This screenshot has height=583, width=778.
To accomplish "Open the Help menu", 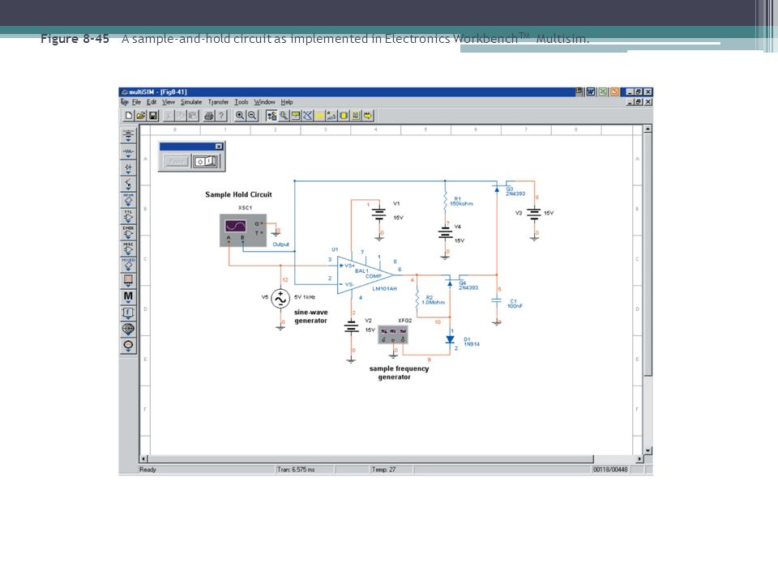I will (287, 102).
